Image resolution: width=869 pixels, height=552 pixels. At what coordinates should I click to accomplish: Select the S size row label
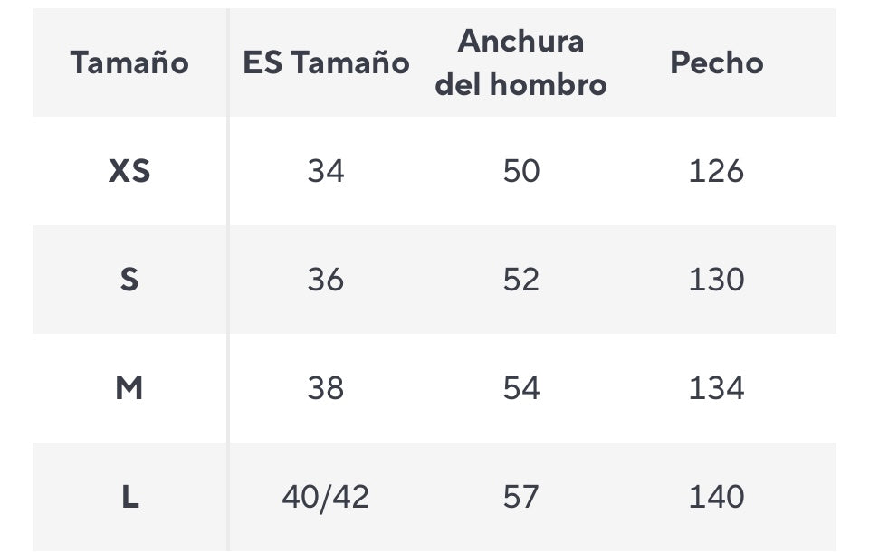pyautogui.click(x=129, y=280)
